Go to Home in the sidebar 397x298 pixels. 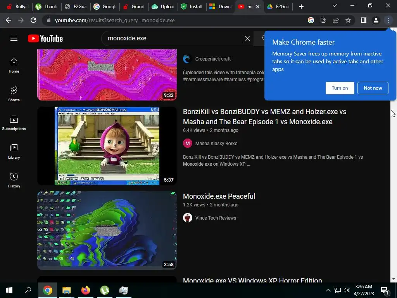point(14,66)
